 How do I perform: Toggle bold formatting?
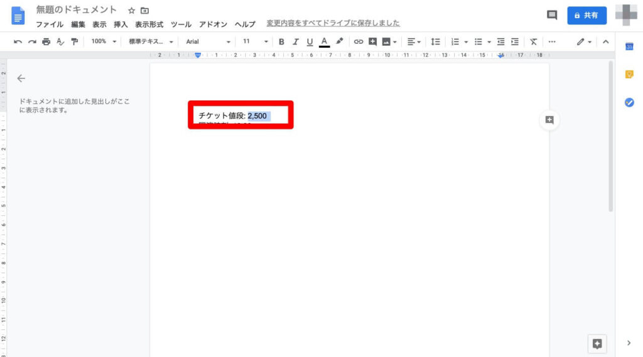281,42
